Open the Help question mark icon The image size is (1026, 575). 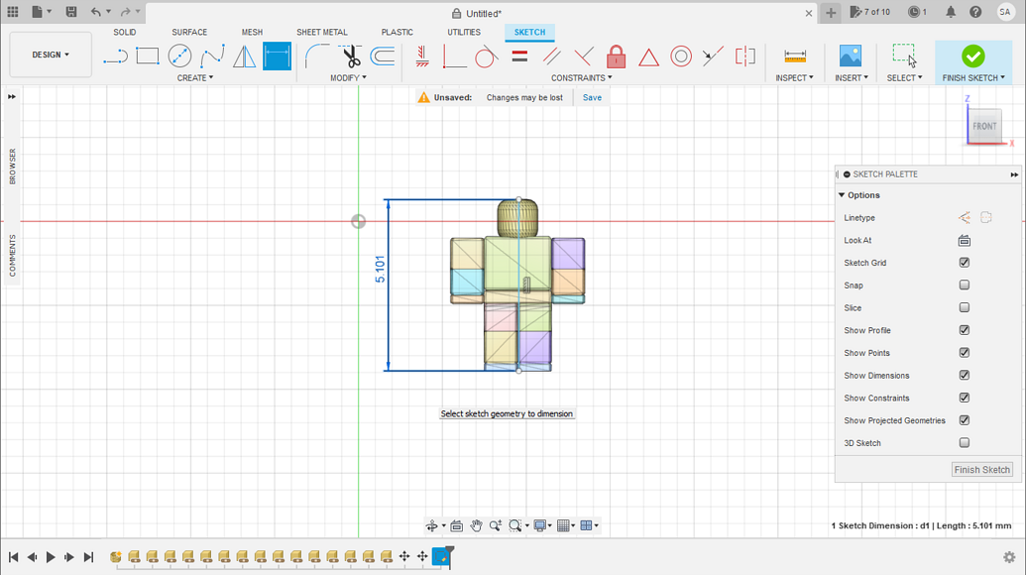pyautogui.click(x=975, y=12)
